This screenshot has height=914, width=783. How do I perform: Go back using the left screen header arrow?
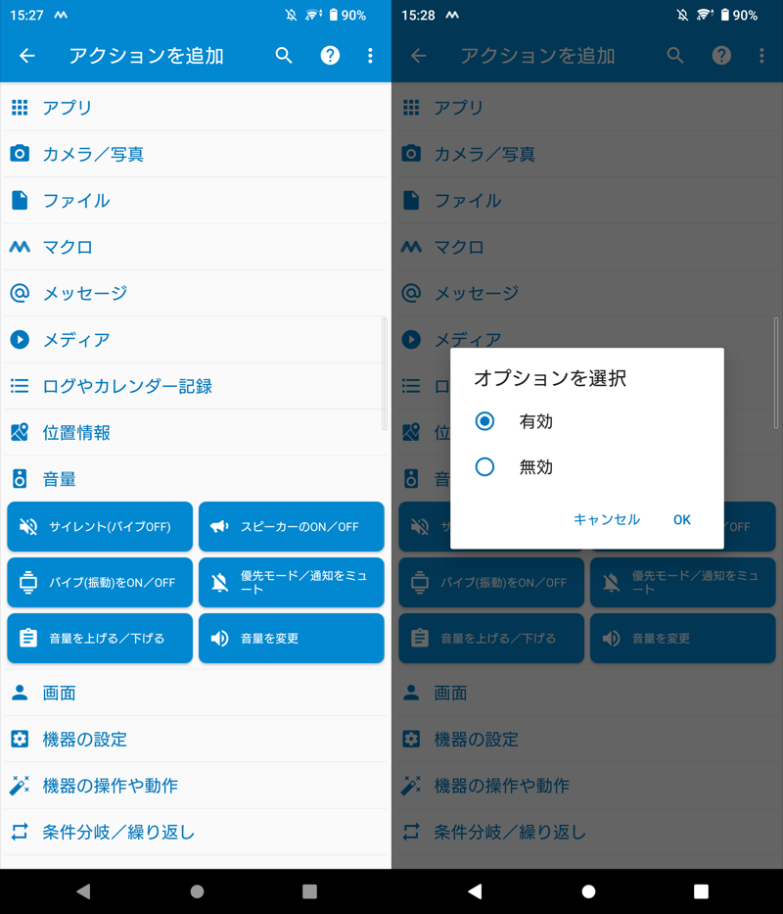[26, 56]
